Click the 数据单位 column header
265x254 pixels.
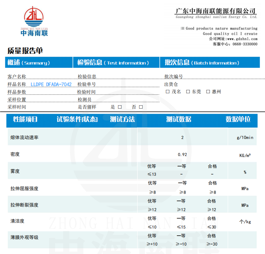tap(238, 119)
